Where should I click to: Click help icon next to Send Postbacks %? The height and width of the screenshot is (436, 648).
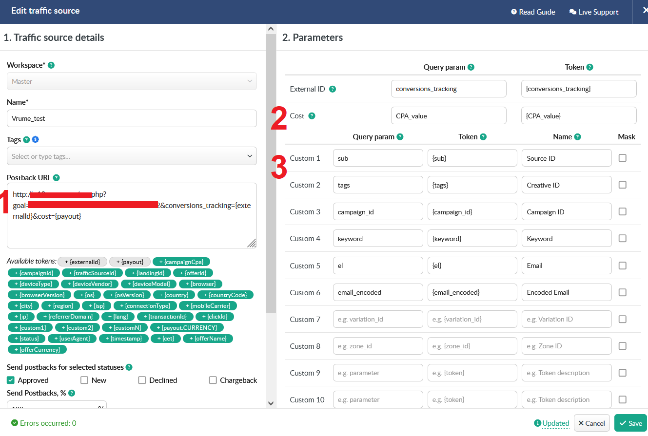72,393
